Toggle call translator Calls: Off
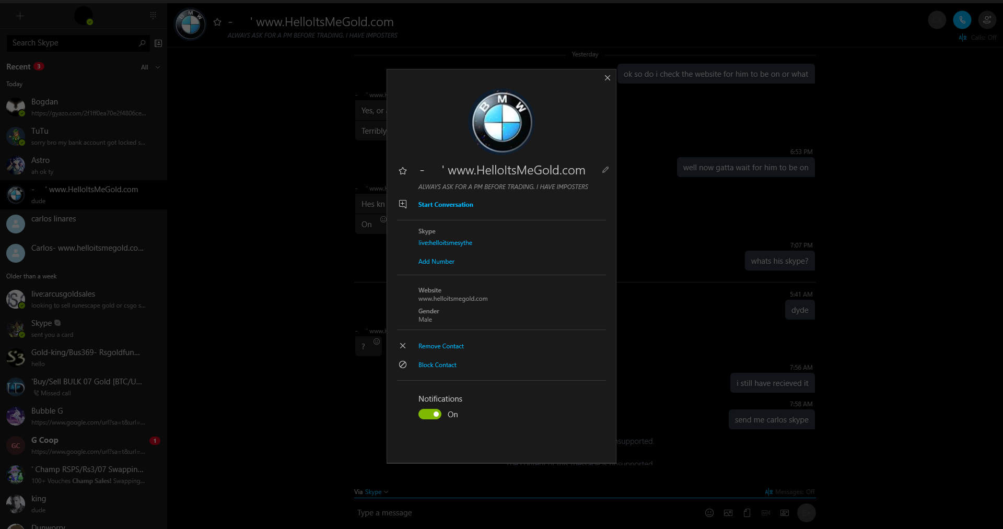 pos(978,38)
